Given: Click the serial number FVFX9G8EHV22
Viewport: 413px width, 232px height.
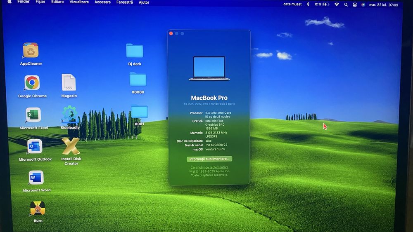Looking at the screenshot, I should point(216,145).
